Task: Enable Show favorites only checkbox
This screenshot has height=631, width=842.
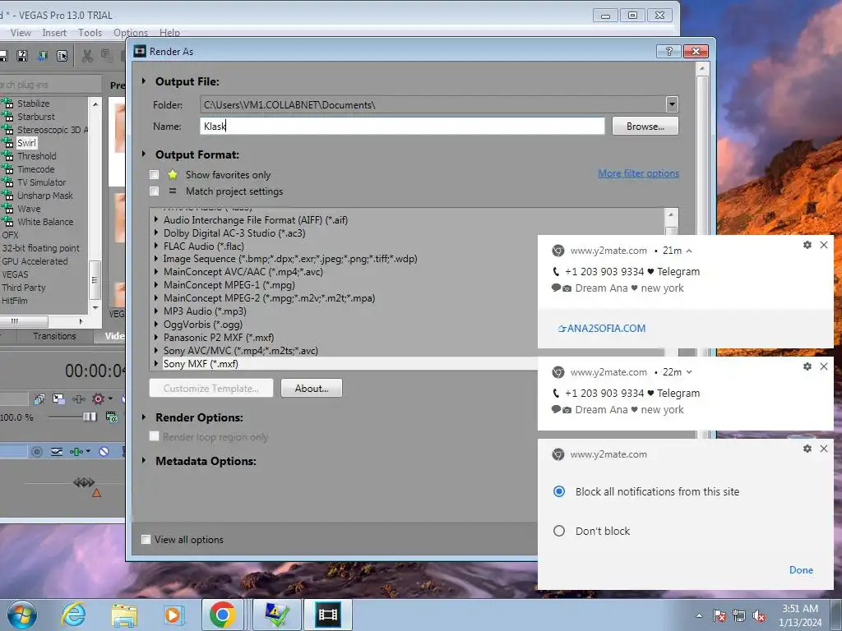Action: coord(154,174)
